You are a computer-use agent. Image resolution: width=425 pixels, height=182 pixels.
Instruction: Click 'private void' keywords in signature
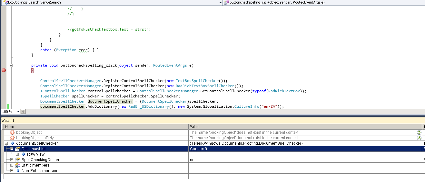pyautogui.click(x=45, y=65)
